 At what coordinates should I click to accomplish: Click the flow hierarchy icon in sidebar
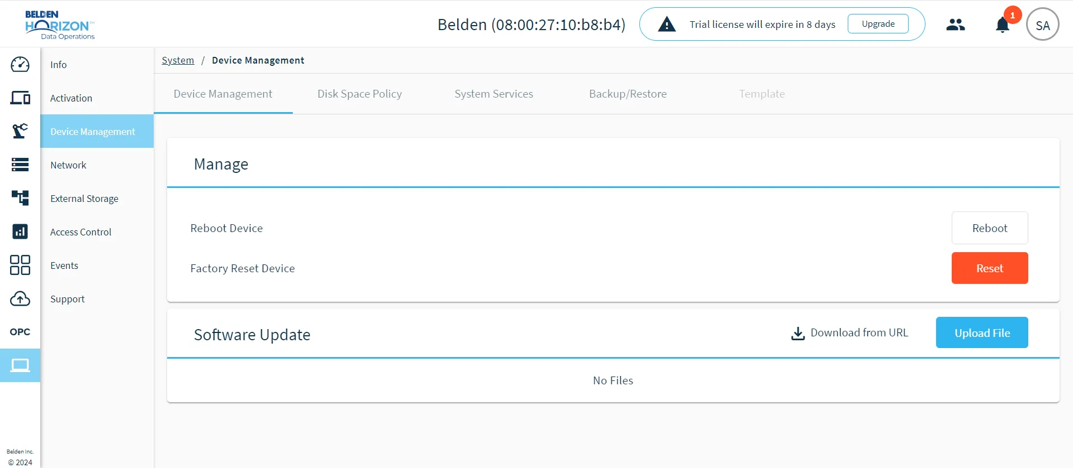20,198
